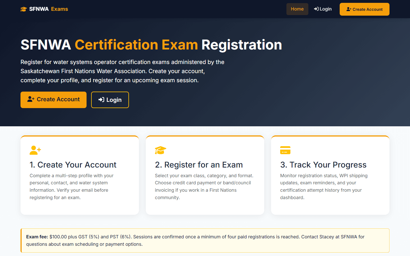Click the description 'Monitor registration status, WPI shipping'
Screen dimensions: 410x256
click(324, 187)
